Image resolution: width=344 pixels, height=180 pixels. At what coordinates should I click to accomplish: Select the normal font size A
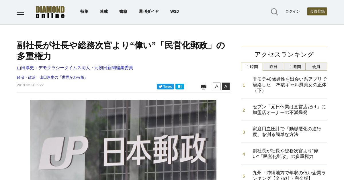click(x=216, y=86)
